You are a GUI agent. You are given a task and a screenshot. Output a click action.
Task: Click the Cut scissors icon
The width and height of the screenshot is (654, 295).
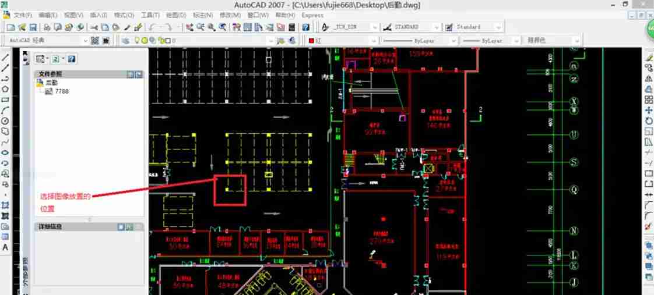94,27
